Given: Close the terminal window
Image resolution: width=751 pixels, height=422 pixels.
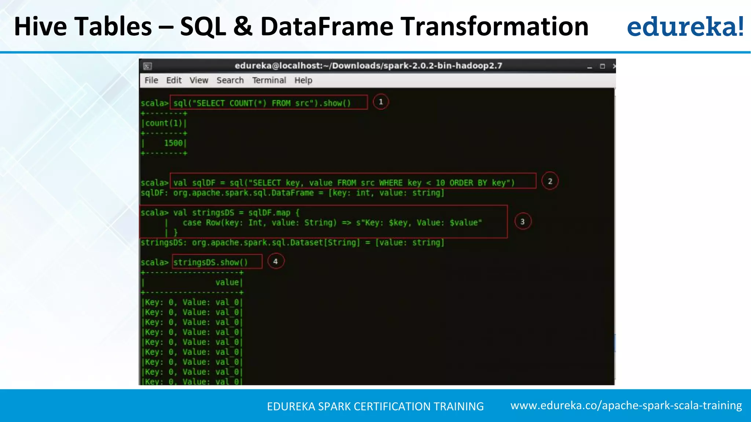Looking at the screenshot, I should pos(613,66).
